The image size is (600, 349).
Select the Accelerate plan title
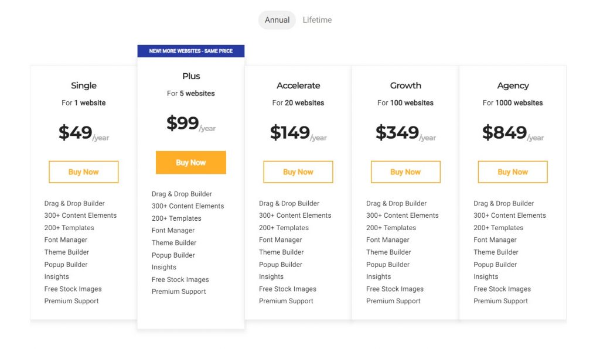[x=298, y=85]
